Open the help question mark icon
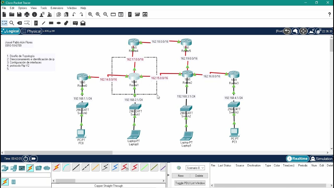The image size is (334, 188). (330, 15)
